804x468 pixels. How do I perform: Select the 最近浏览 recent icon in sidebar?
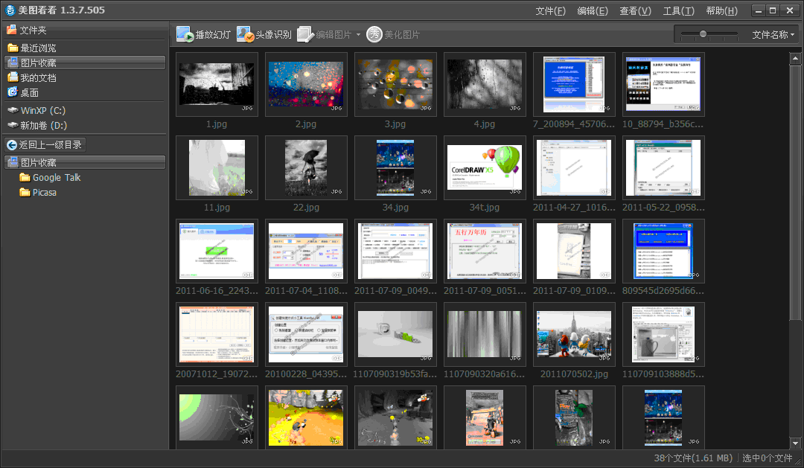click(13, 48)
